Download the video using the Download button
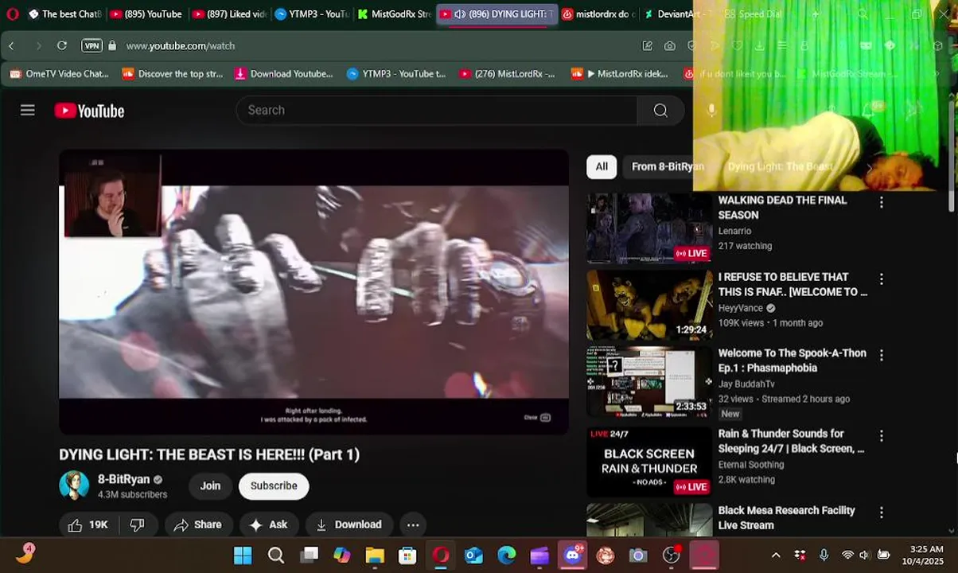 pyautogui.click(x=349, y=524)
